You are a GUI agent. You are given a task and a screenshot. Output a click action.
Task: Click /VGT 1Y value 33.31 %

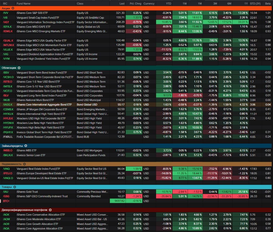click(x=241, y=22)
